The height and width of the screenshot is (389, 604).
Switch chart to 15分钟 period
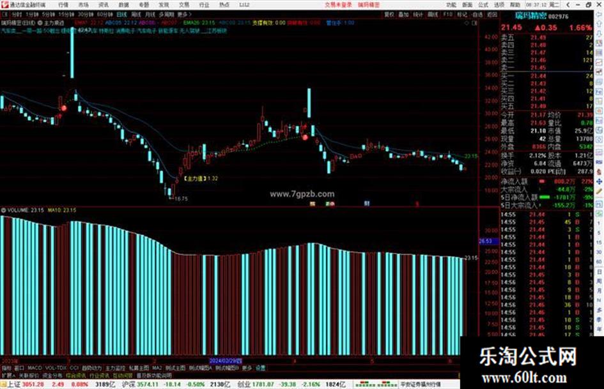[x=66, y=15]
